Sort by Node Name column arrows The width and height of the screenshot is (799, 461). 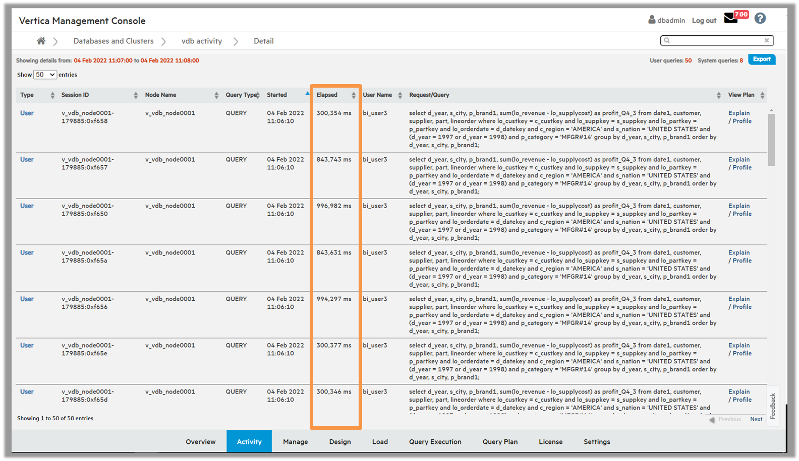(x=216, y=95)
